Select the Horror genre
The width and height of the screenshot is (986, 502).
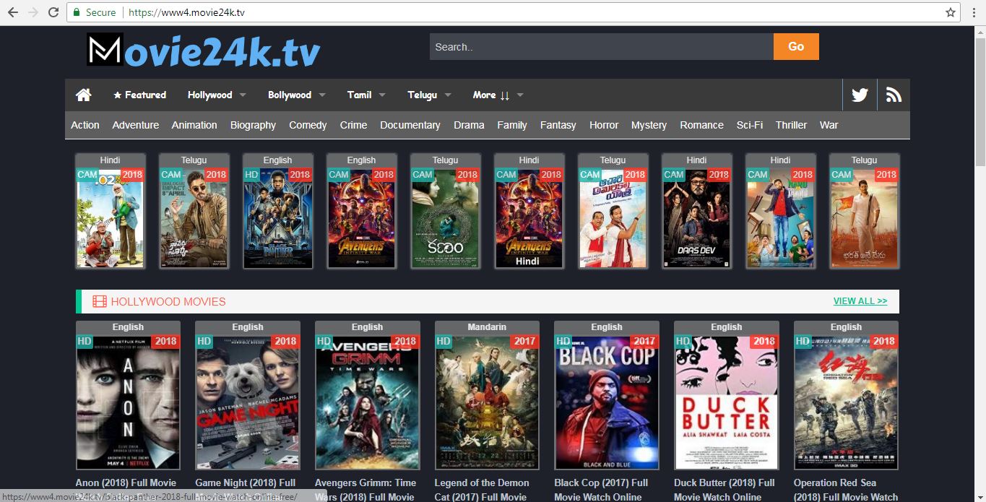(604, 125)
